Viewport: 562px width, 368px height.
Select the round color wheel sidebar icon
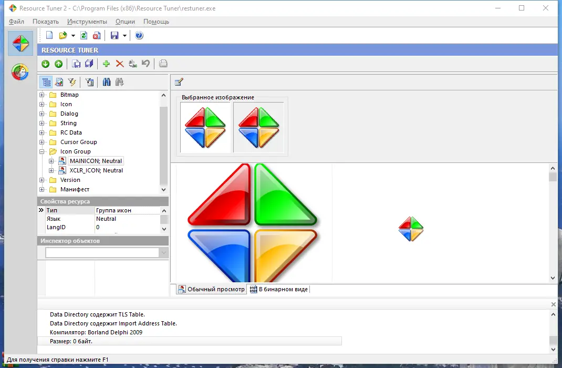point(20,72)
